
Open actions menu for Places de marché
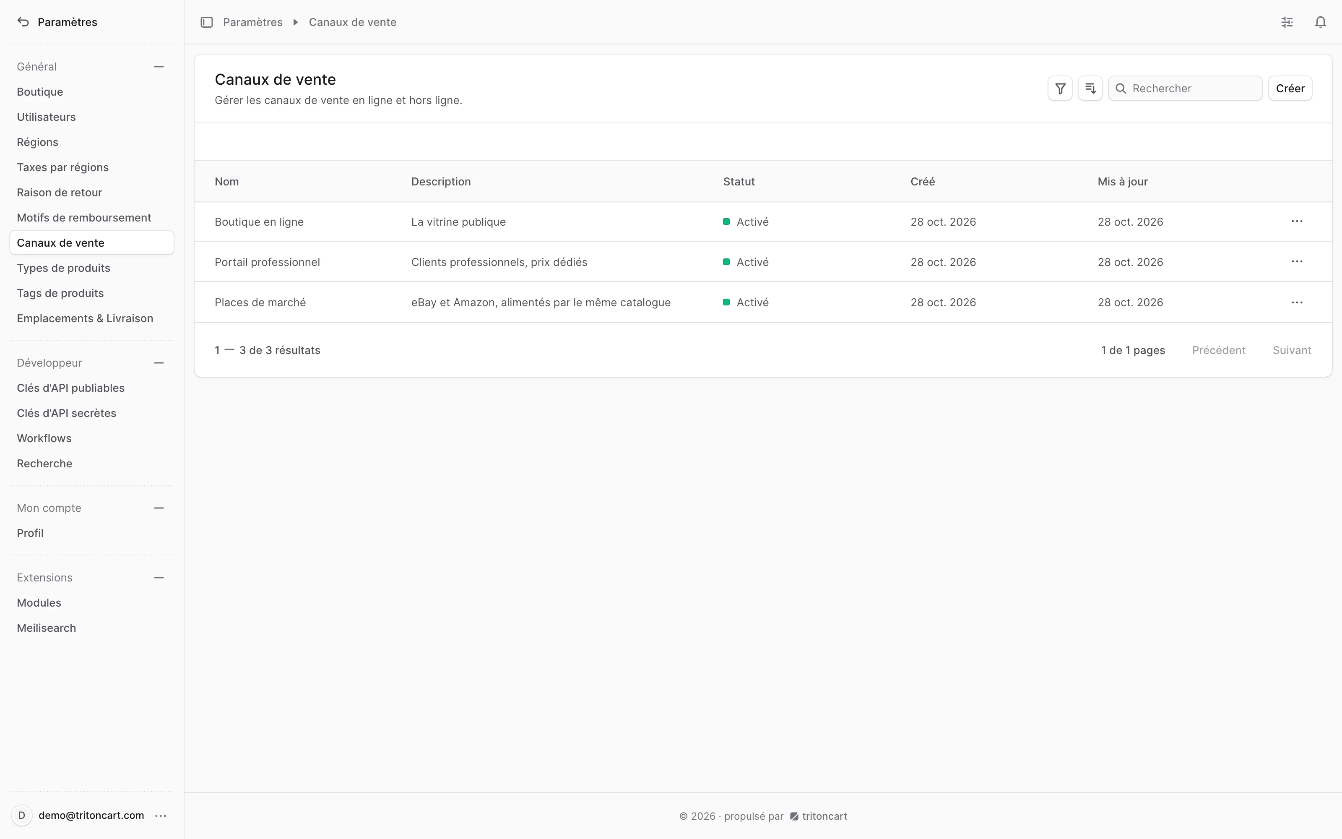click(x=1297, y=302)
